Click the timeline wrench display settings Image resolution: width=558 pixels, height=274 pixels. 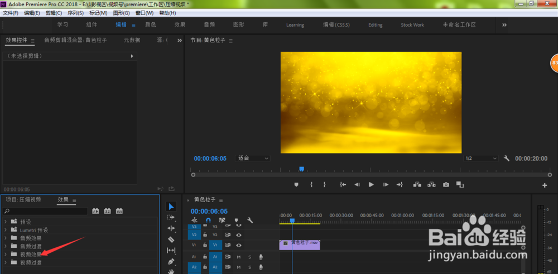click(x=250, y=221)
